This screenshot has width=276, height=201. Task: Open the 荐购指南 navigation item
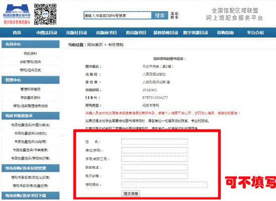coord(225,33)
